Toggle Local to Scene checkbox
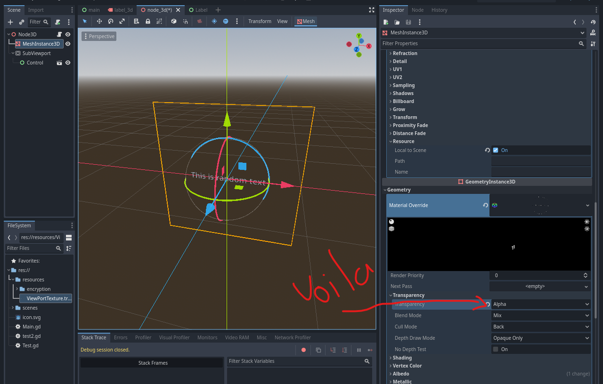603x384 pixels. 495,150
